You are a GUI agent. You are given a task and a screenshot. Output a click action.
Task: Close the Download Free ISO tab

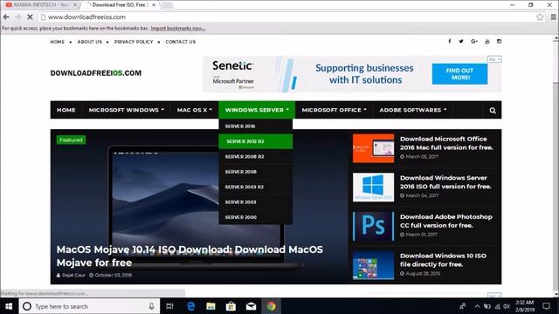[154, 5]
